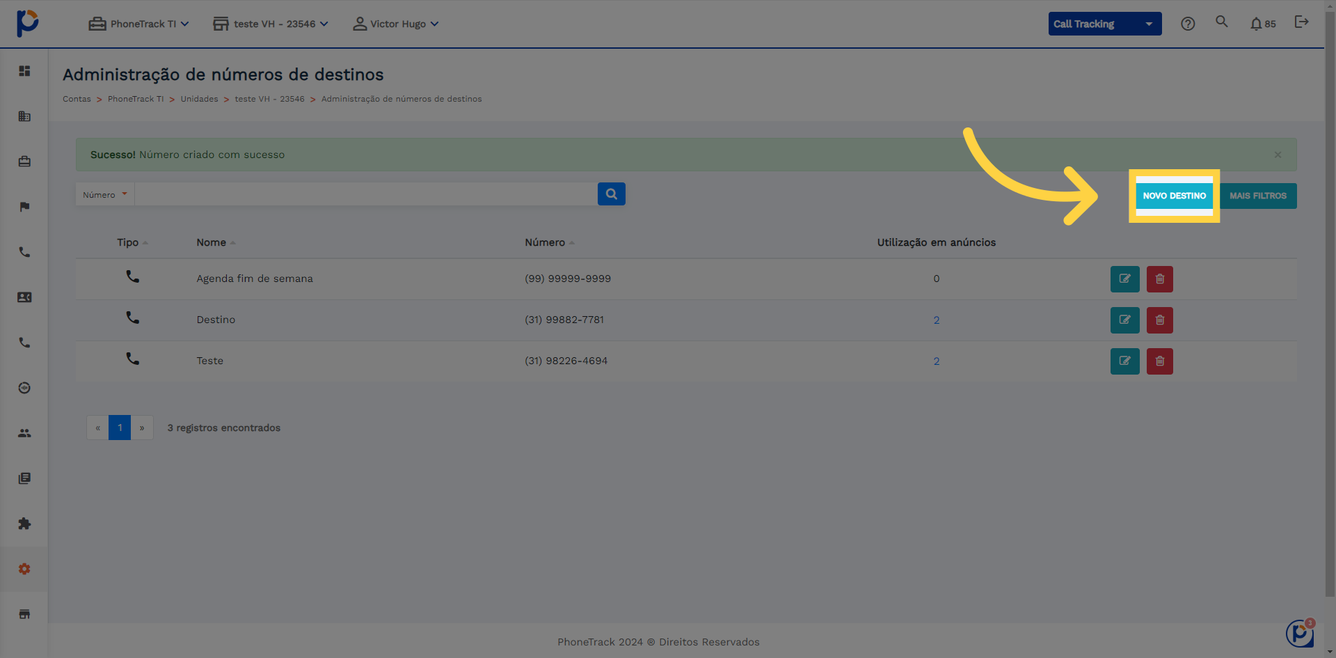This screenshot has height=658, width=1336.
Task: Open the Call Tracking product selector
Action: point(1105,24)
